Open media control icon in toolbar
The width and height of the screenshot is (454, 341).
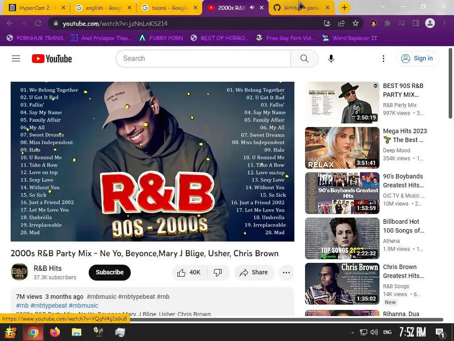(402, 23)
